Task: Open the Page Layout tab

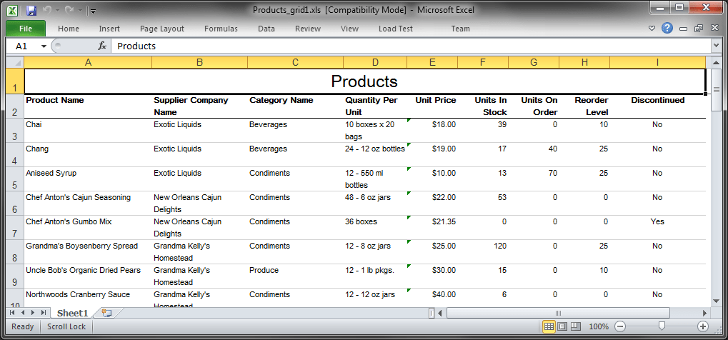Action: click(x=162, y=29)
